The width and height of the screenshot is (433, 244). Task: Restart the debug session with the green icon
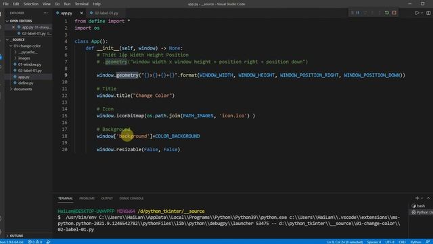387,13
